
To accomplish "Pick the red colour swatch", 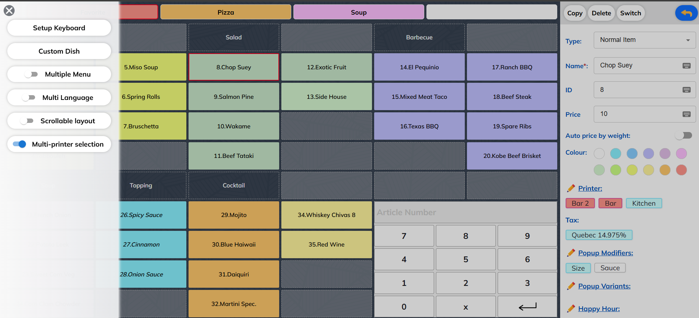I will [x=681, y=170].
